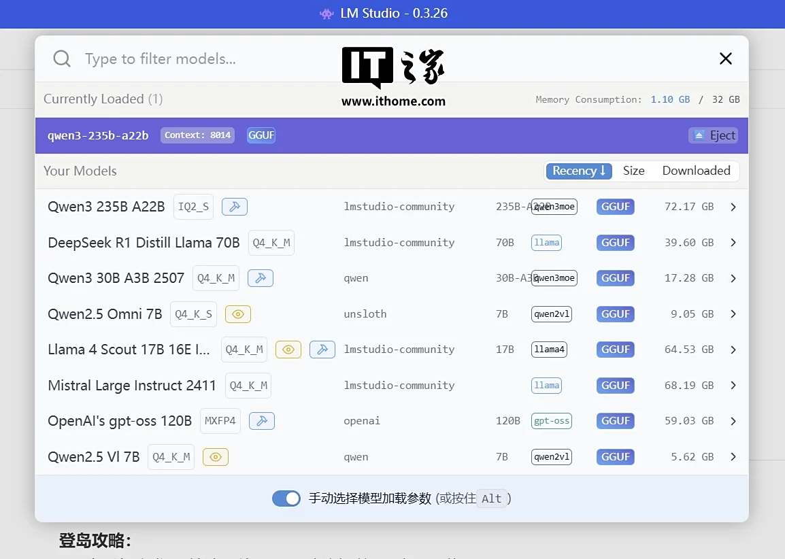Click the vision eye icon for Qwen2.5 Omni 7B
Image resolution: width=785 pixels, height=559 pixels.
[237, 314]
